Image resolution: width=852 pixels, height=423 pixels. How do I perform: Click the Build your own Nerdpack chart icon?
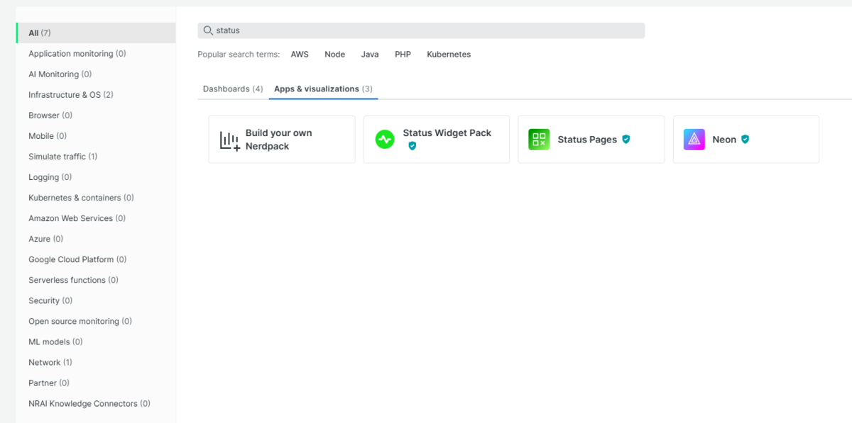(230, 140)
